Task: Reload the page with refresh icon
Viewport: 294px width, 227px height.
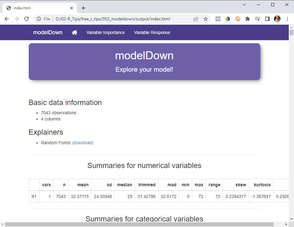Action: pos(27,19)
